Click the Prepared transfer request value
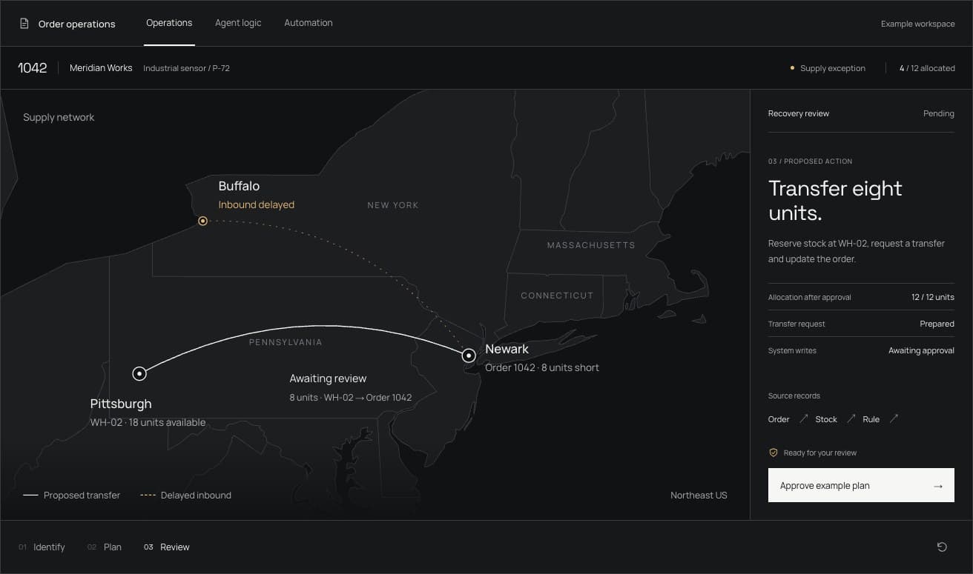 pyautogui.click(x=937, y=324)
